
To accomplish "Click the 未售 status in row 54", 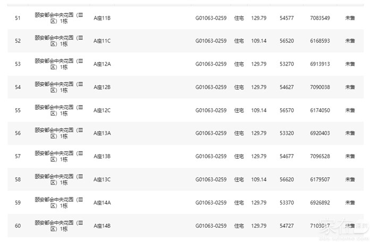I will pyautogui.click(x=349, y=87).
